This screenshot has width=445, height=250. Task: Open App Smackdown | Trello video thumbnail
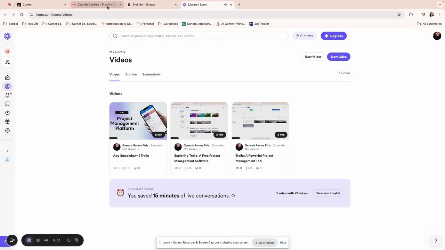tap(138, 121)
